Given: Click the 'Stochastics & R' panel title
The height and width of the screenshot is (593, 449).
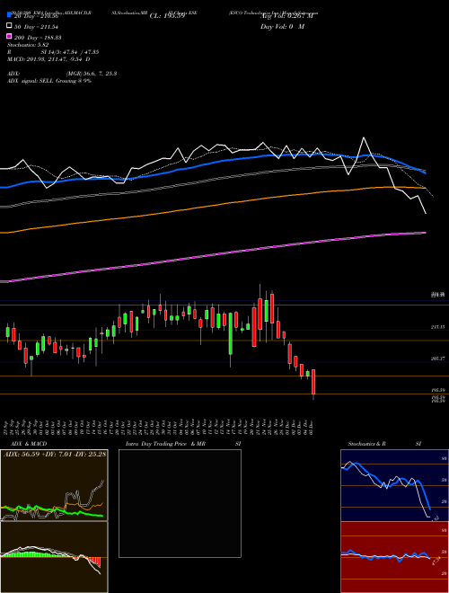Looking at the screenshot, I should click(x=366, y=444).
